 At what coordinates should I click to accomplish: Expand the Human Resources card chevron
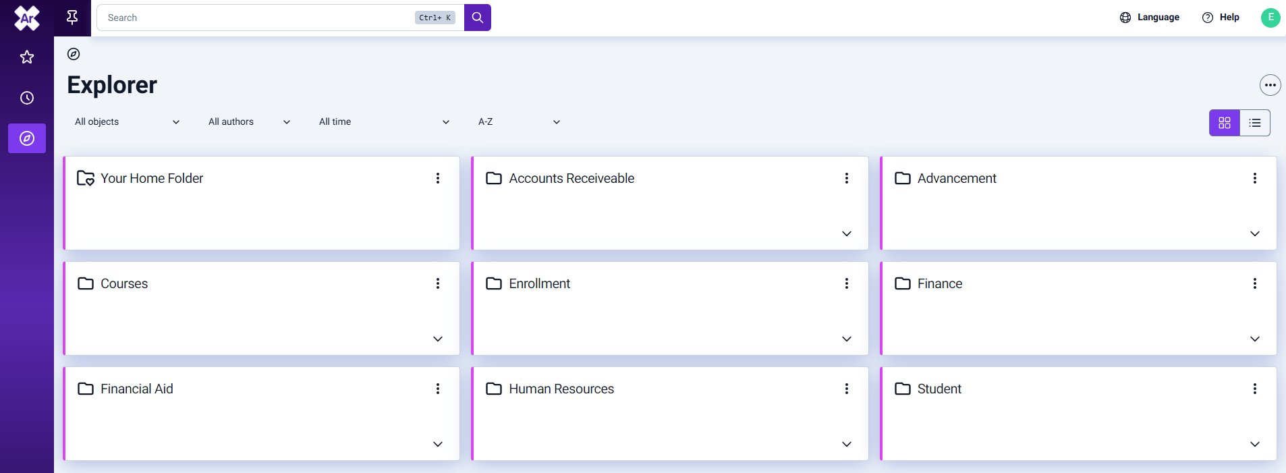(847, 444)
